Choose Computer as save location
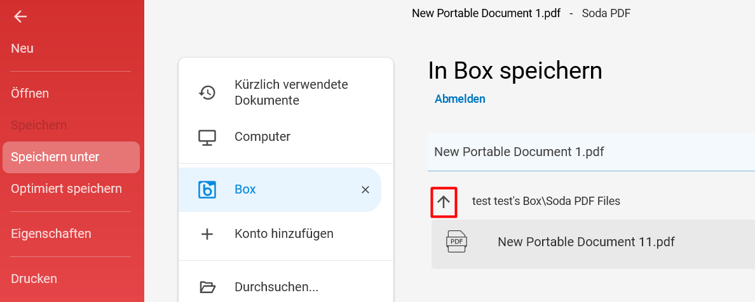The image size is (755, 302). pos(262,137)
